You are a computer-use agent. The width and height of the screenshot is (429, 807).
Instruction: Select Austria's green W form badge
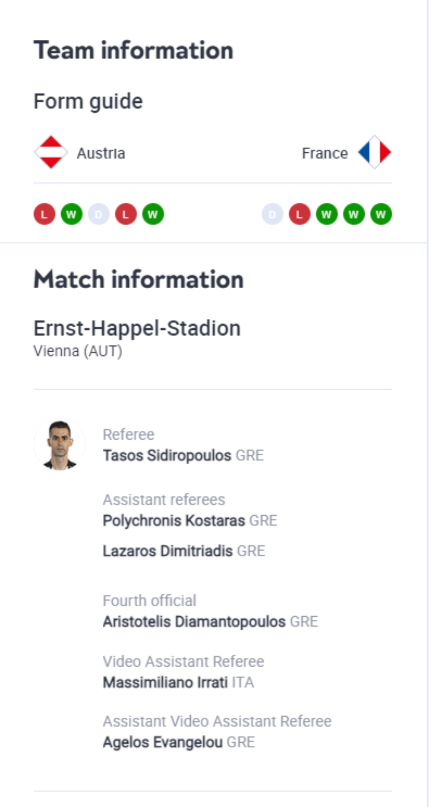pyautogui.click(x=71, y=214)
